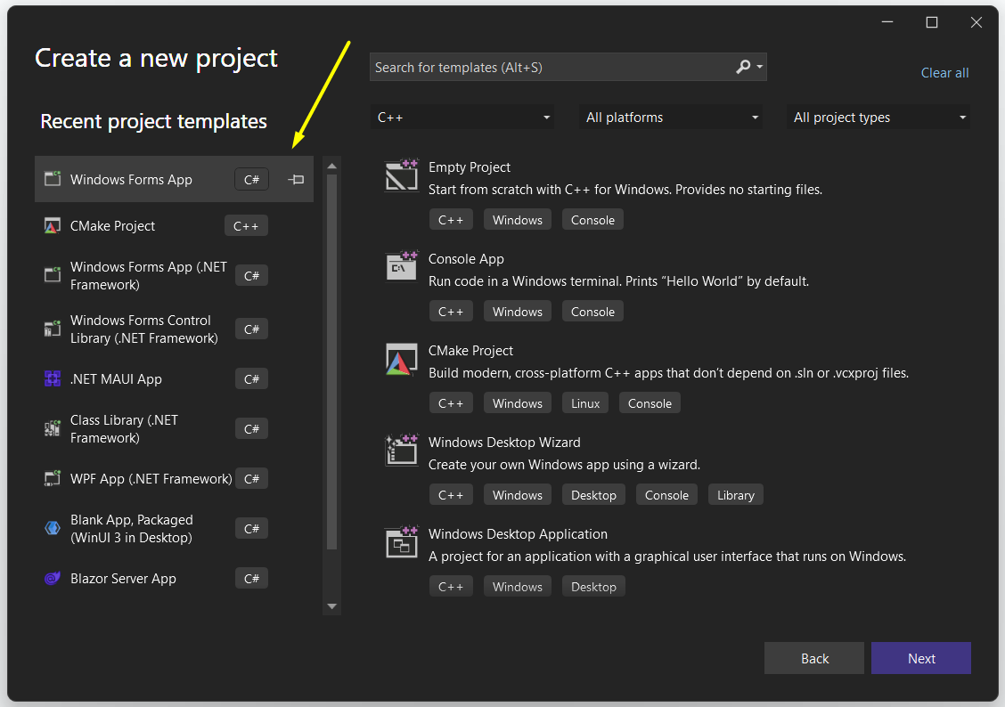Click the search magnifier icon

click(x=743, y=67)
